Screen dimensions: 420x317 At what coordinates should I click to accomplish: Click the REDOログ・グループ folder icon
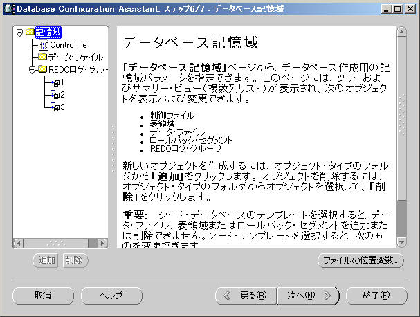coord(42,69)
